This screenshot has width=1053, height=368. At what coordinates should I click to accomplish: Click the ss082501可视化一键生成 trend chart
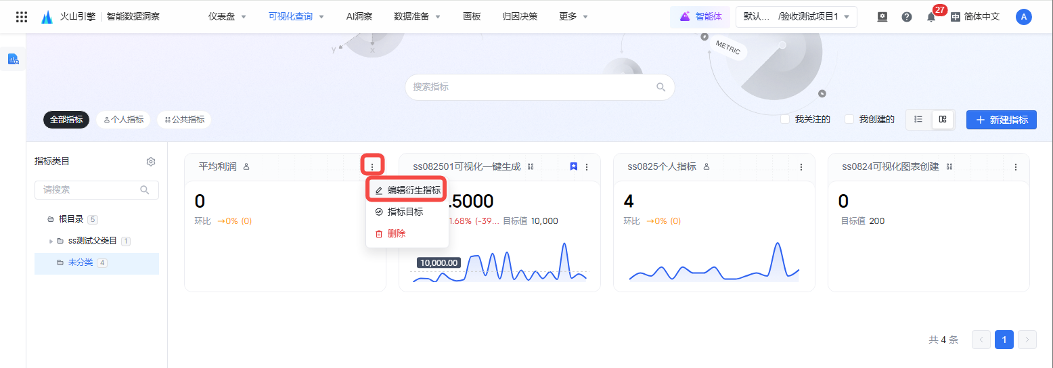(499, 262)
